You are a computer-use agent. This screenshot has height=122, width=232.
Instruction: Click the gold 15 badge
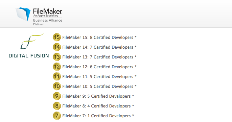(57, 37)
